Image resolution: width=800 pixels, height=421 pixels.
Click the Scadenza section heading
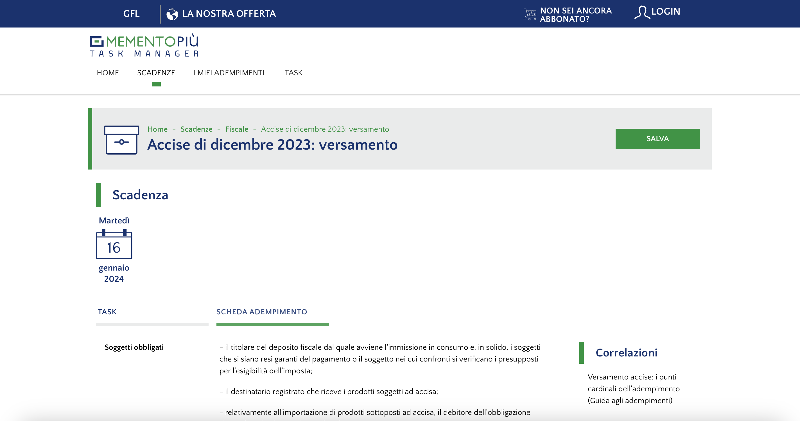140,195
